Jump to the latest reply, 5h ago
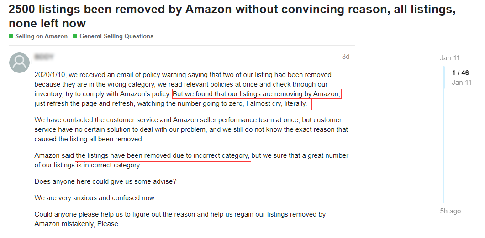The height and width of the screenshot is (238, 485). coord(450,211)
